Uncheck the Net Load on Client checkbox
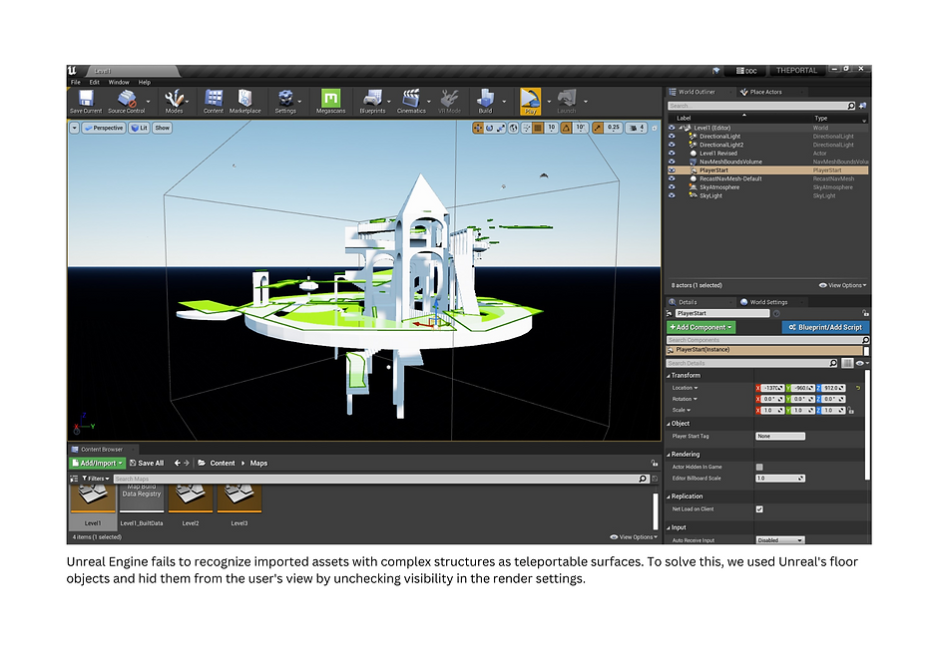938x660 pixels. click(x=759, y=509)
